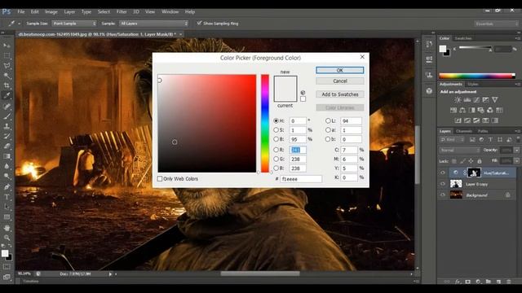Click the vertical hue slider strip
Screen dimensions: 522x293
[265, 123]
